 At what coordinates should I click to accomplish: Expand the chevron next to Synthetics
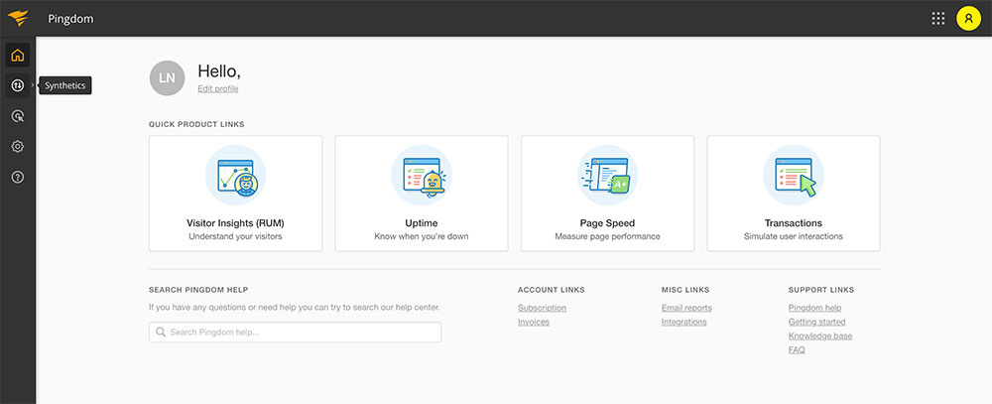33,85
